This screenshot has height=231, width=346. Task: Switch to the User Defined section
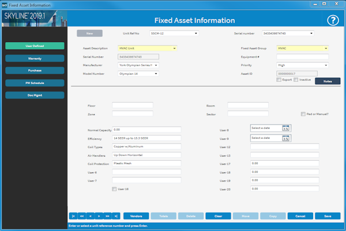[x=35, y=46]
